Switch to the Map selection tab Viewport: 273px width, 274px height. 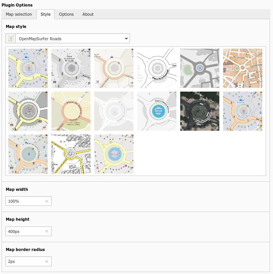[x=19, y=14]
